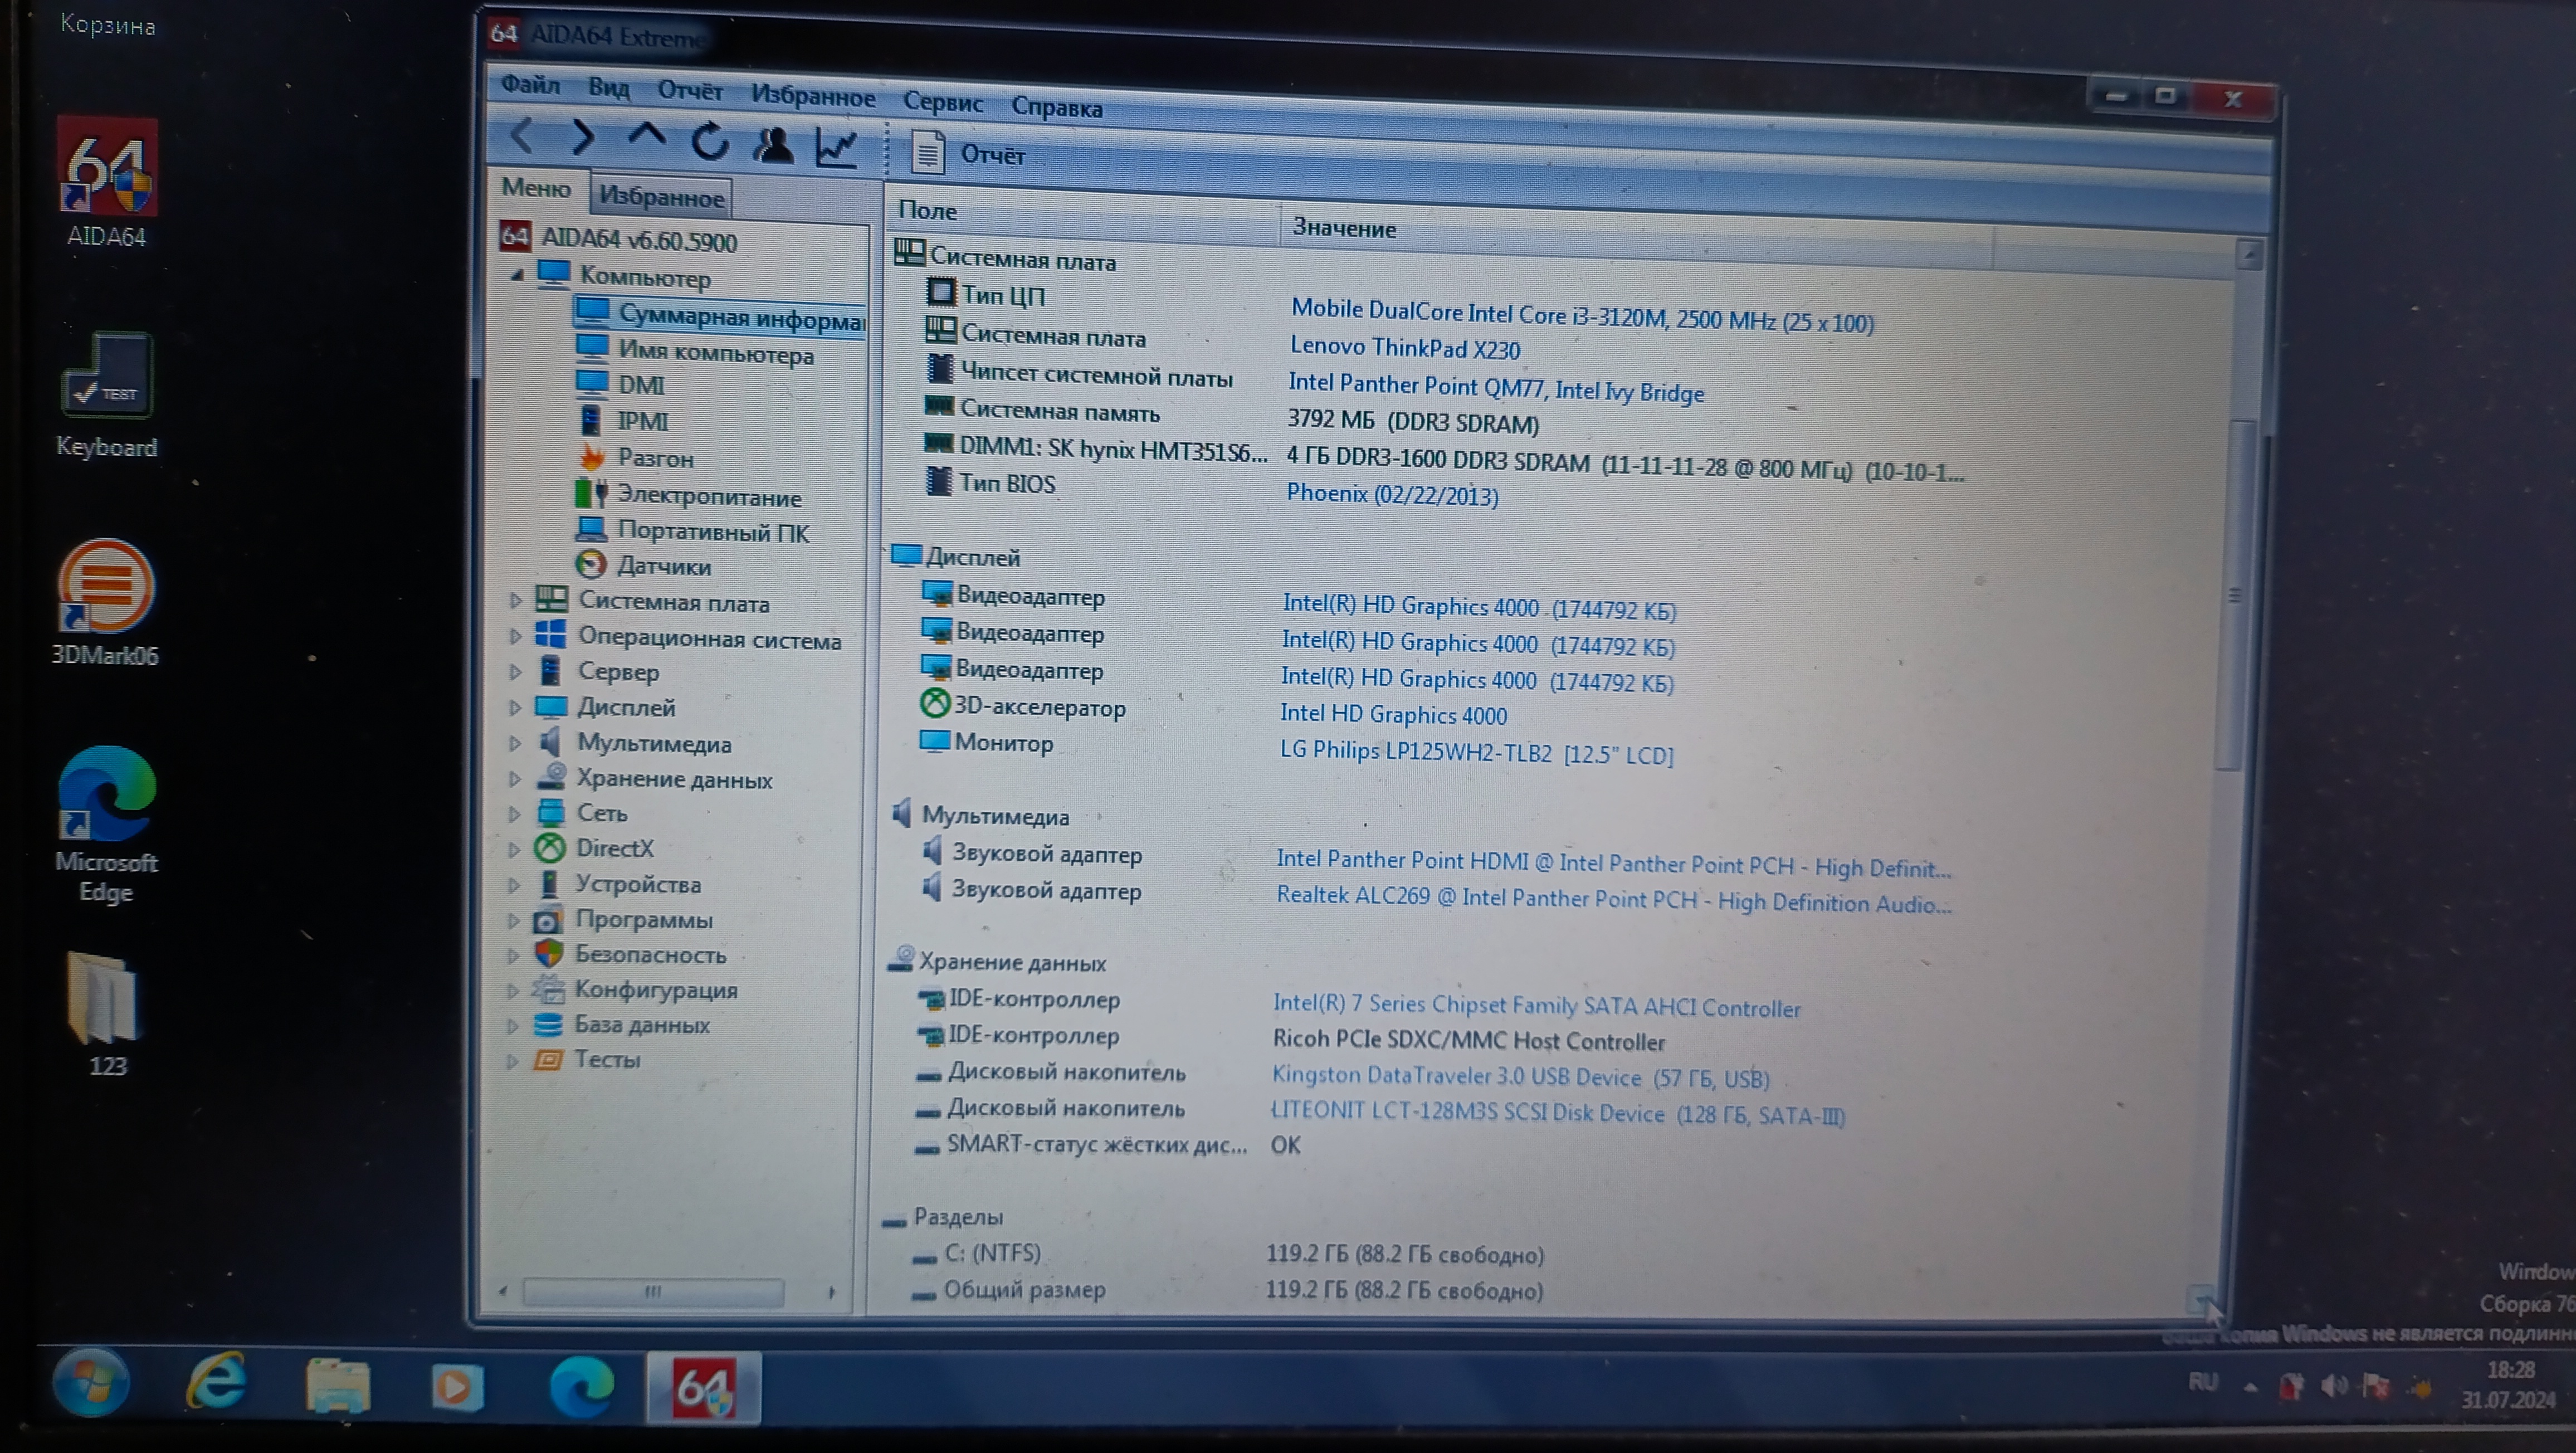Open LITEONIT LCT-128M3S disk link
This screenshot has width=2576, height=1453.
tap(1557, 1113)
